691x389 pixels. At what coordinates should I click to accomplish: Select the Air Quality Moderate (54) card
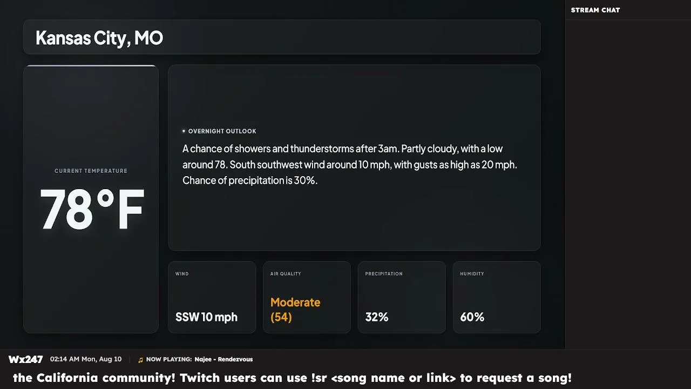click(x=307, y=297)
